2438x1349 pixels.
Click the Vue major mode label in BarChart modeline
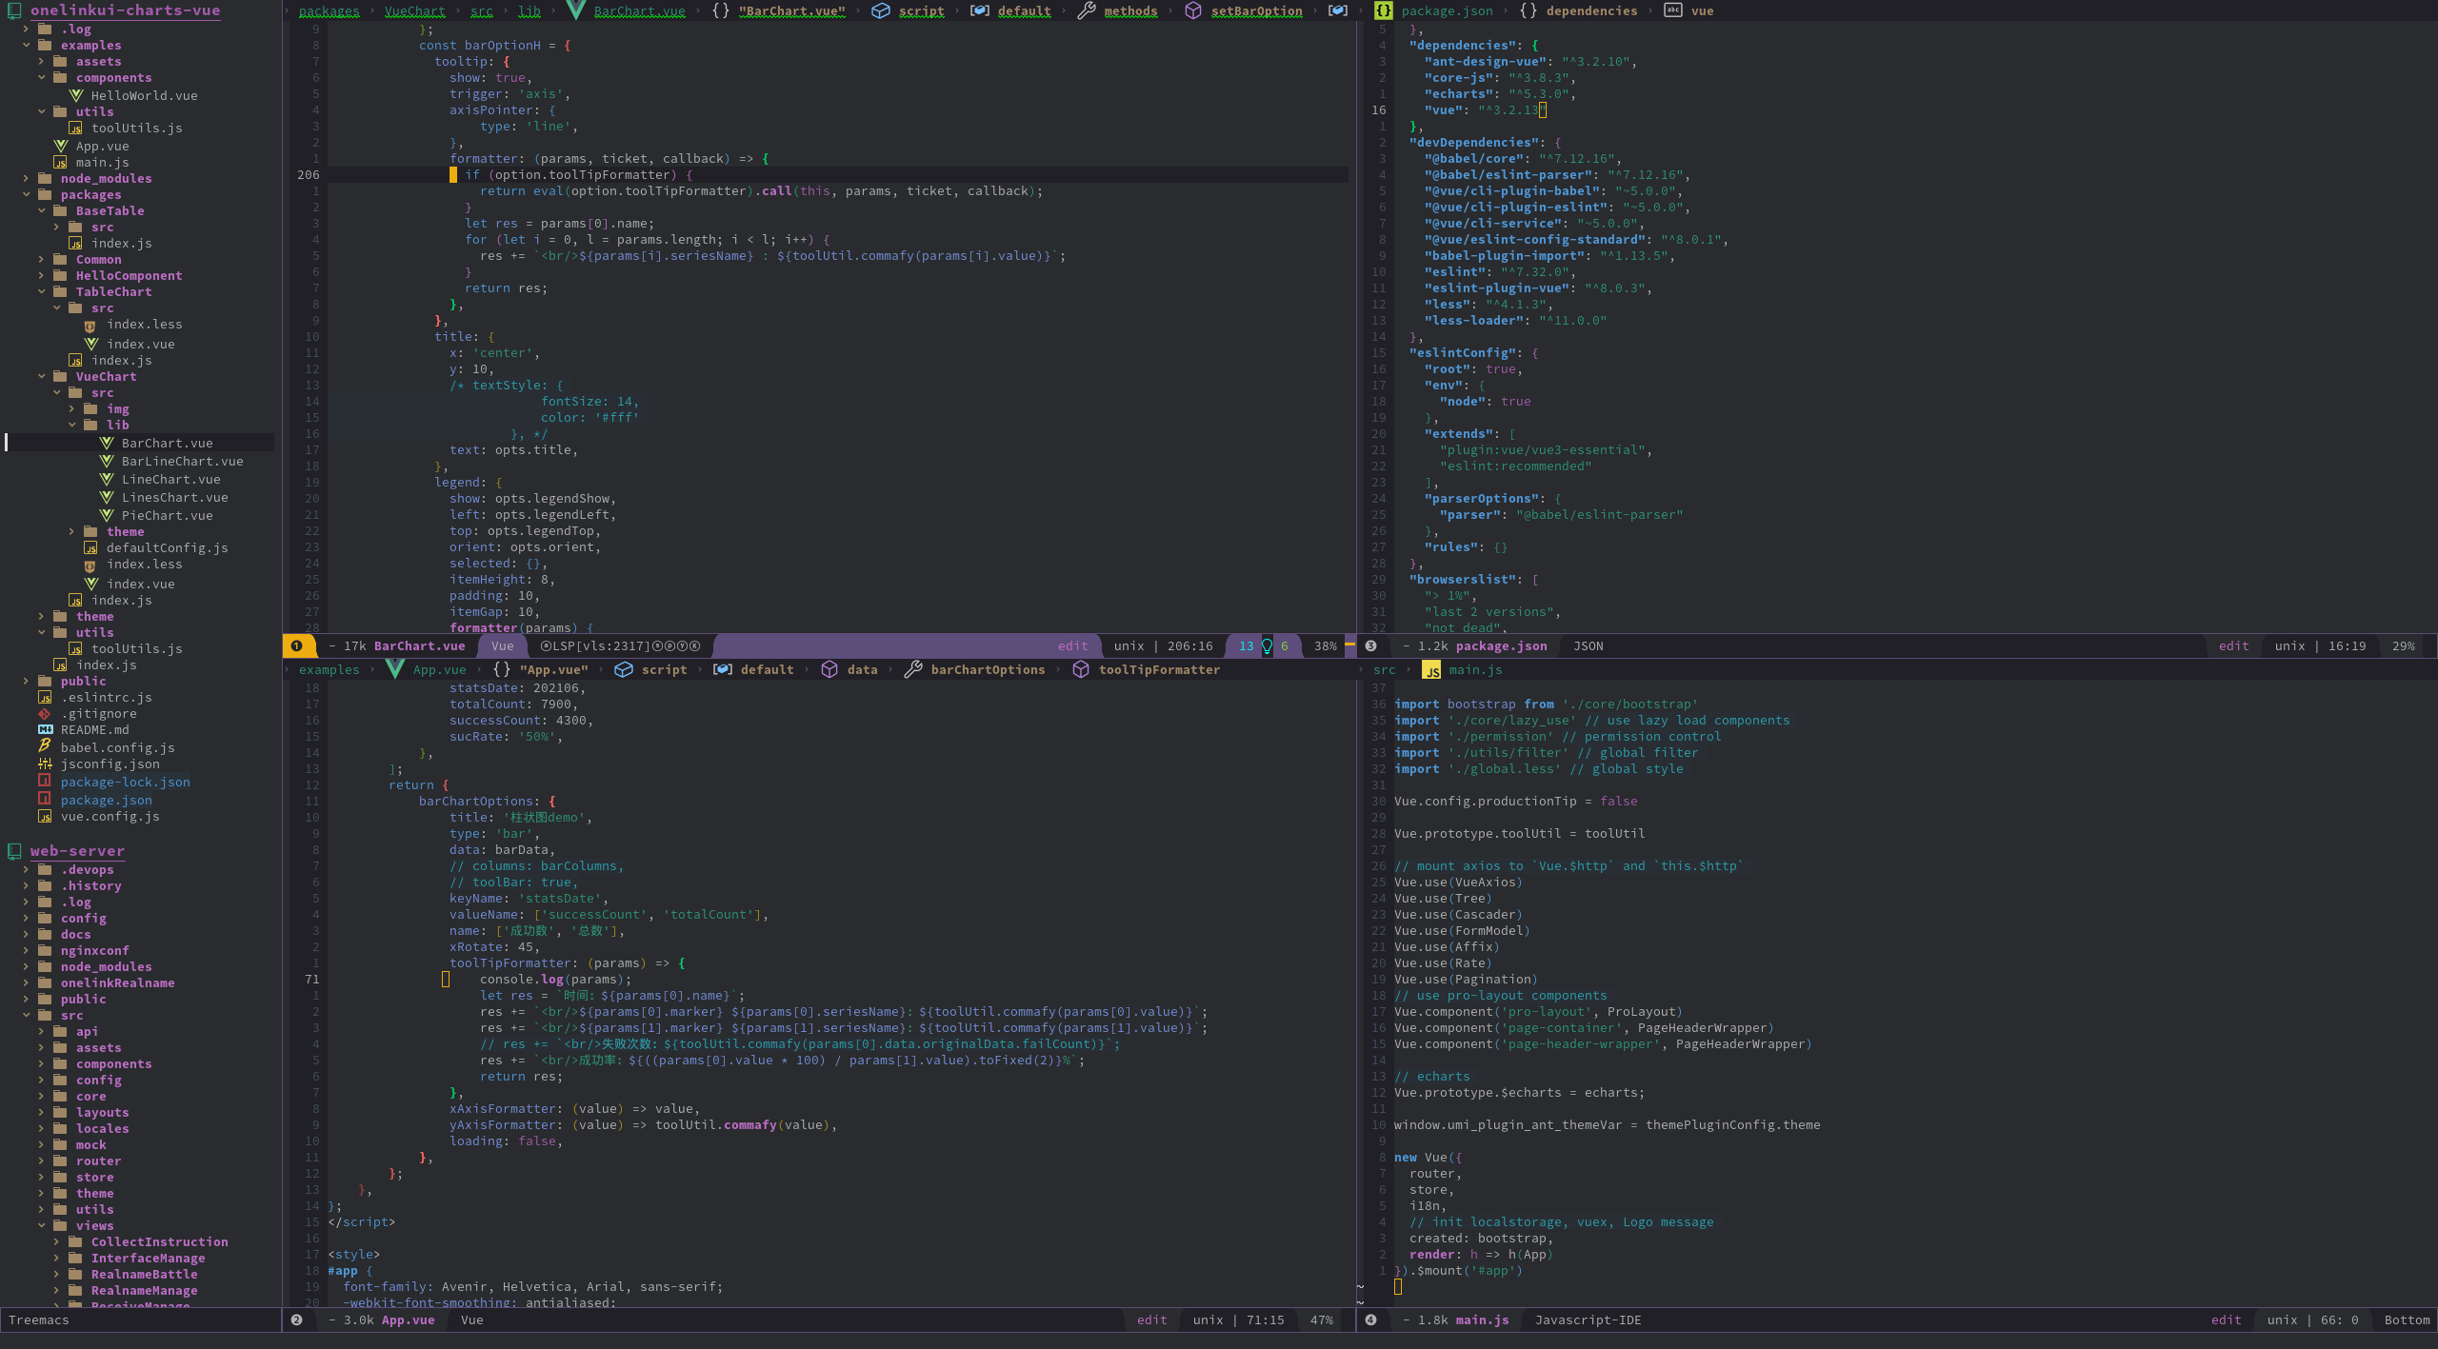503,645
